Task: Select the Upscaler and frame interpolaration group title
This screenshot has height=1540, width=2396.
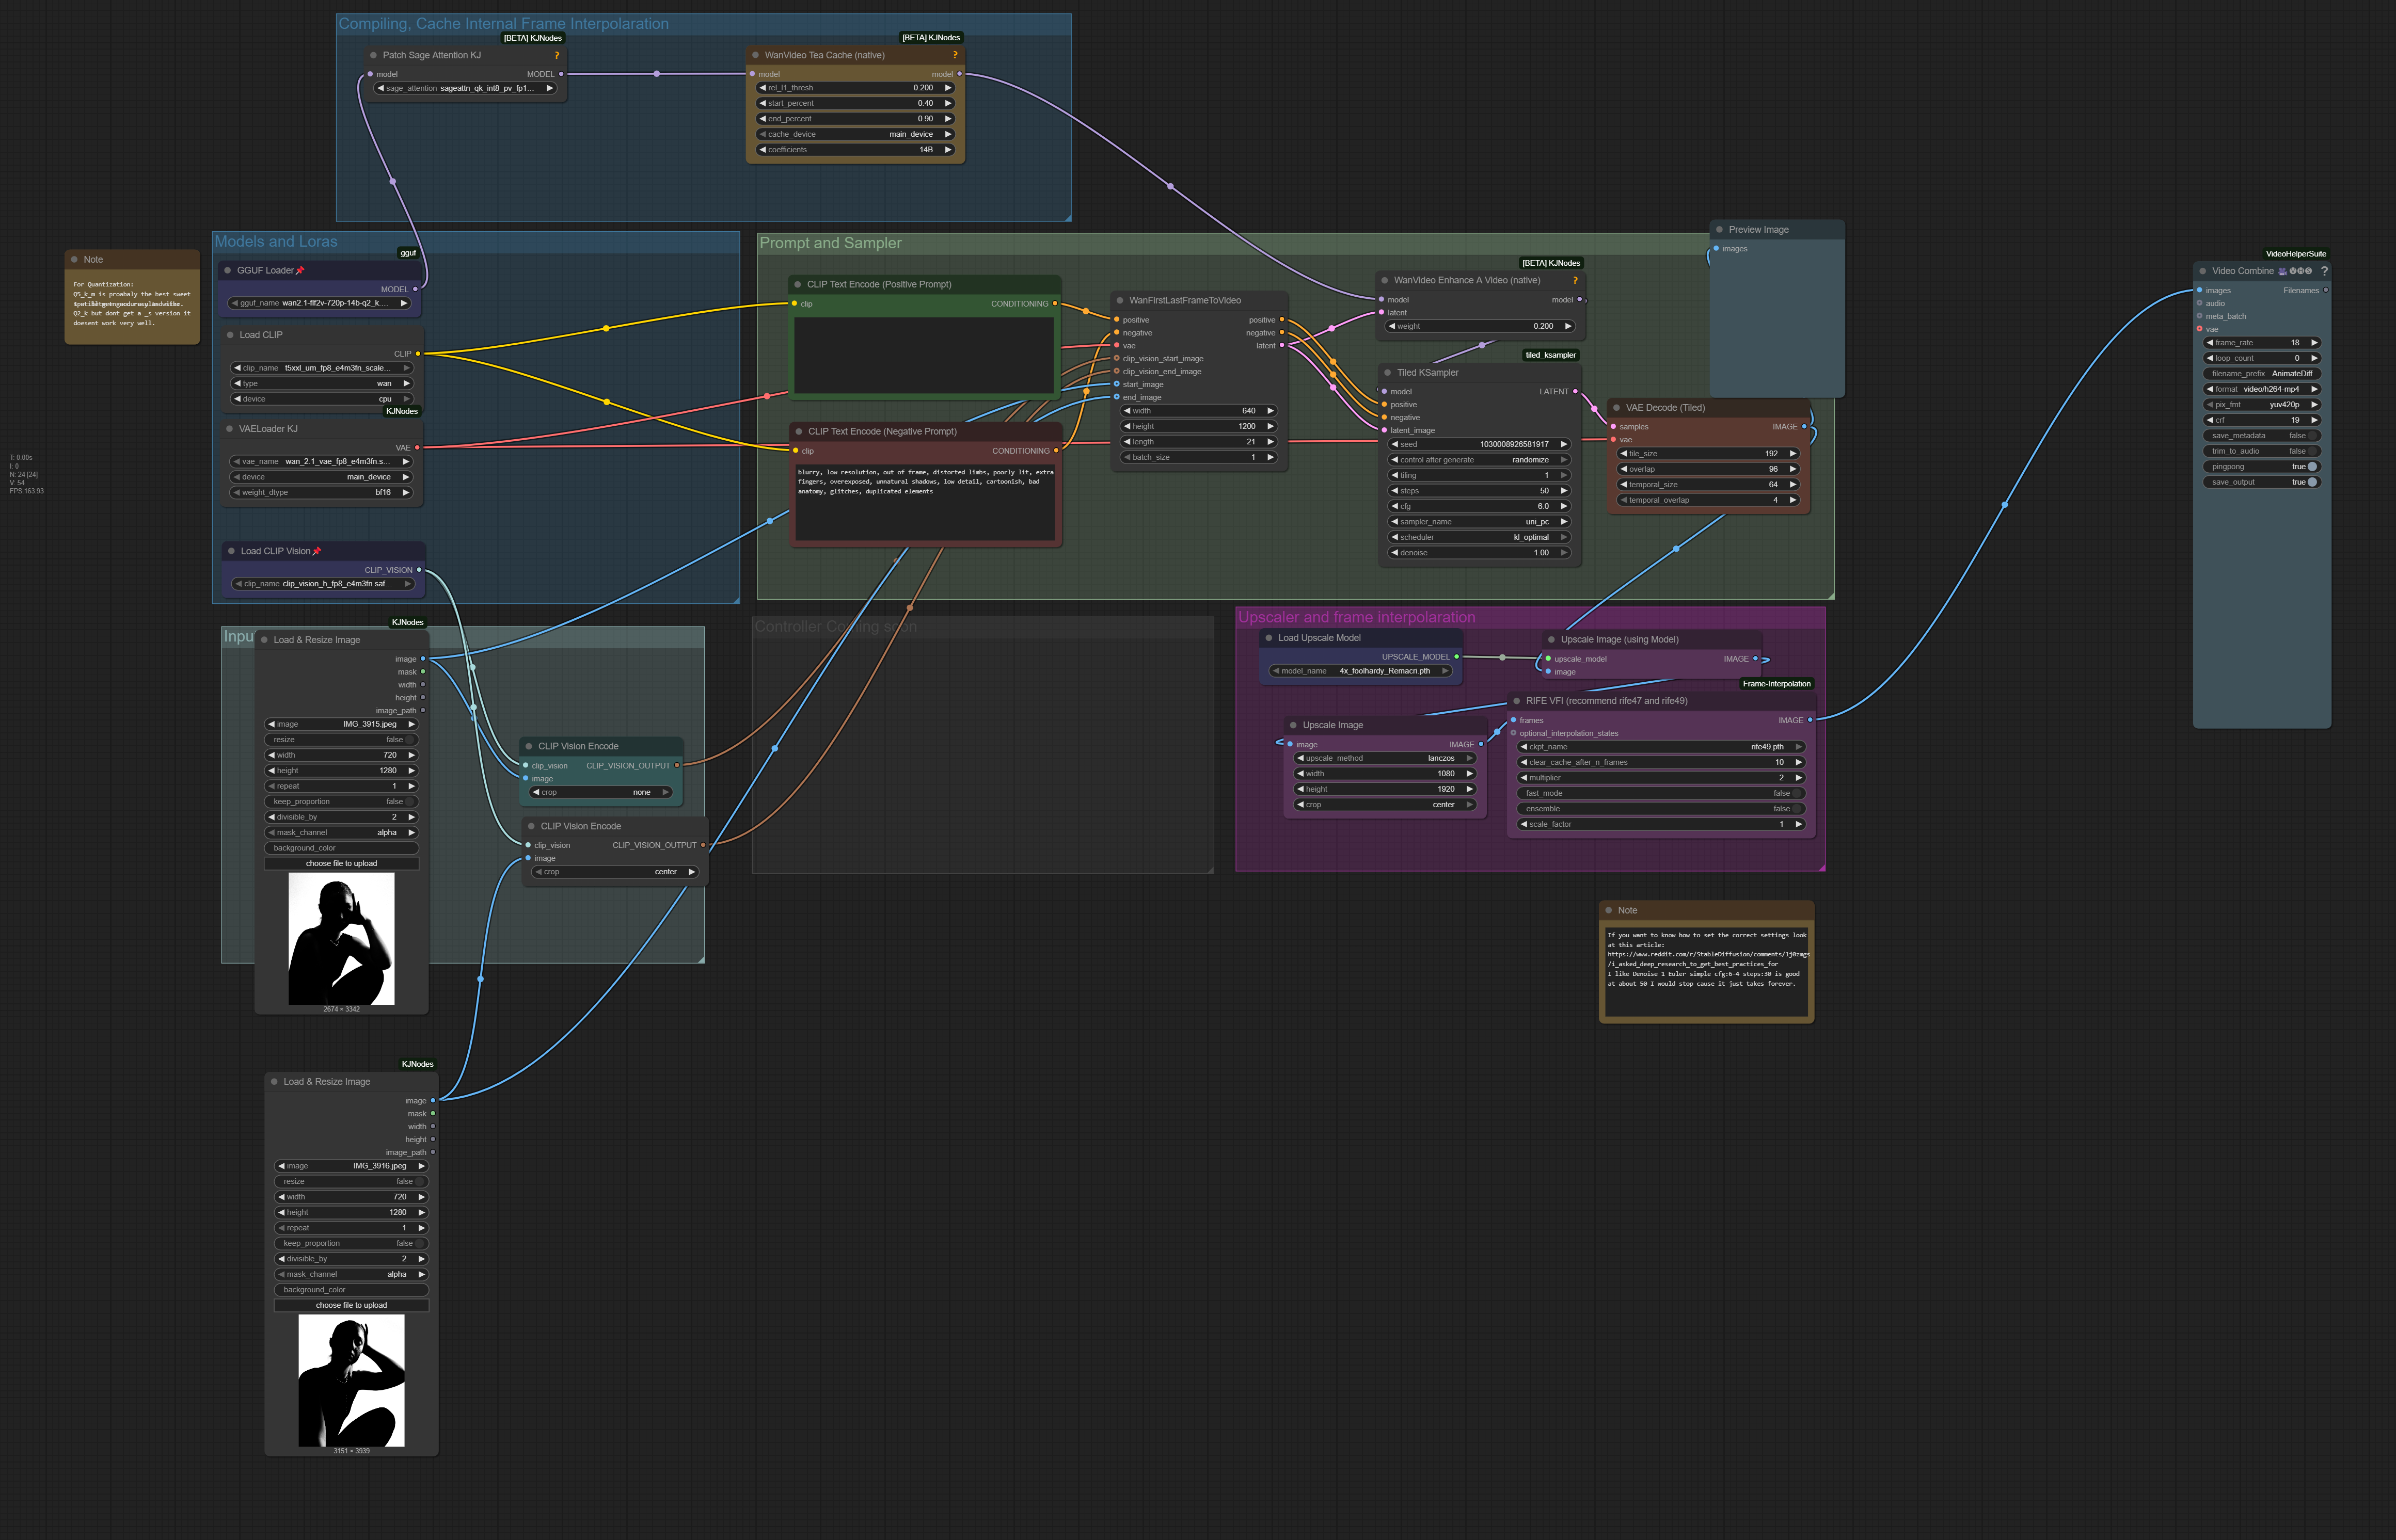Action: point(1356,618)
